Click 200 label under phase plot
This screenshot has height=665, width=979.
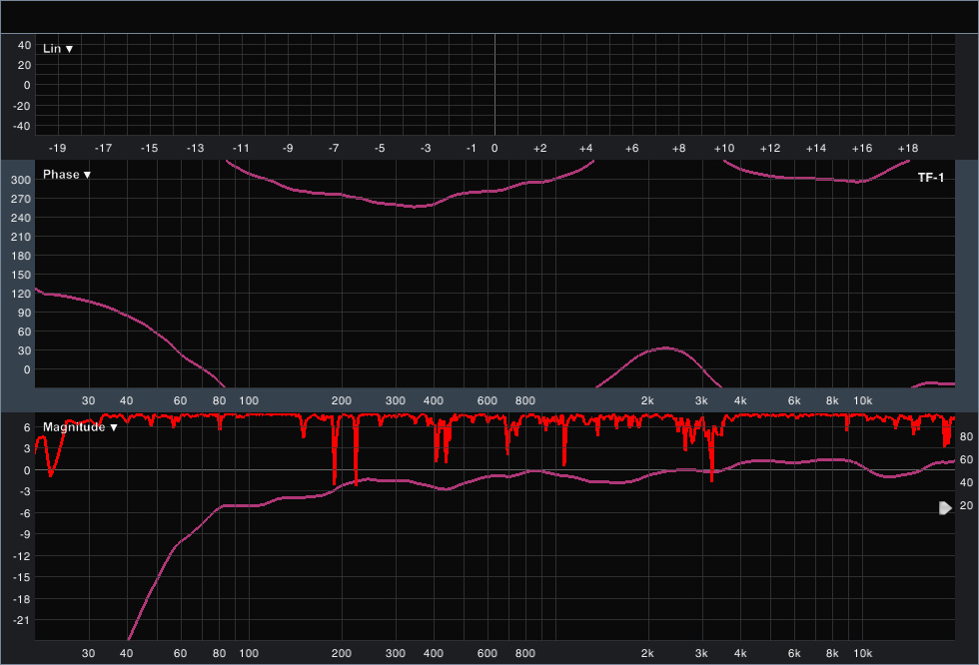pos(342,400)
